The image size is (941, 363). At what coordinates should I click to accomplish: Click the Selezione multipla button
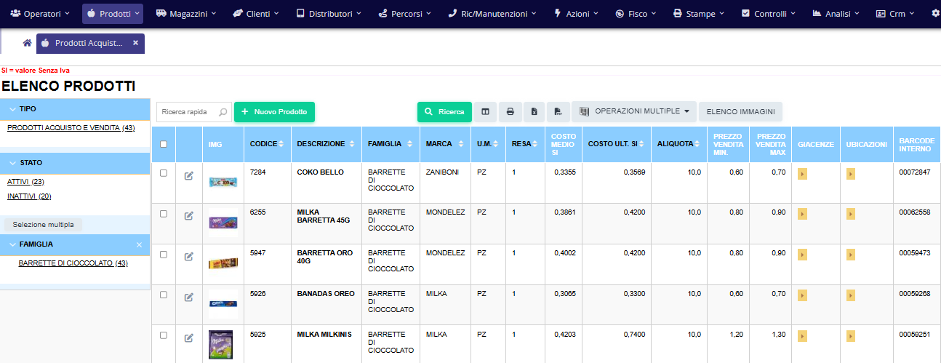44,225
